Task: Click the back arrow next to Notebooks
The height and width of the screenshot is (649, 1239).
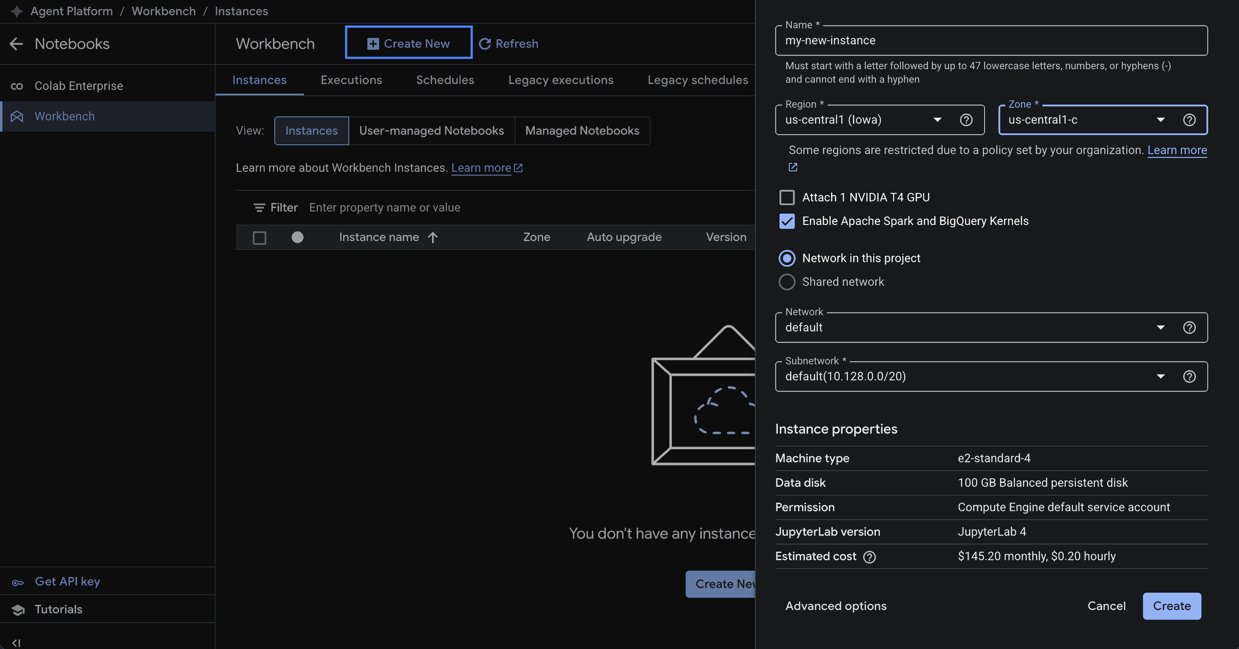Action: point(16,44)
